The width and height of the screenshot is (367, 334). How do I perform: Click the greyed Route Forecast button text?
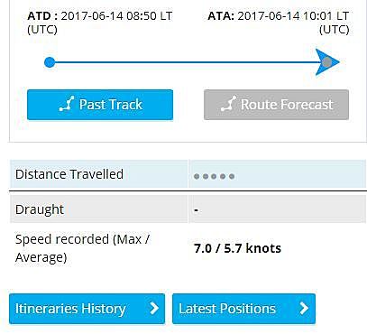287,105
